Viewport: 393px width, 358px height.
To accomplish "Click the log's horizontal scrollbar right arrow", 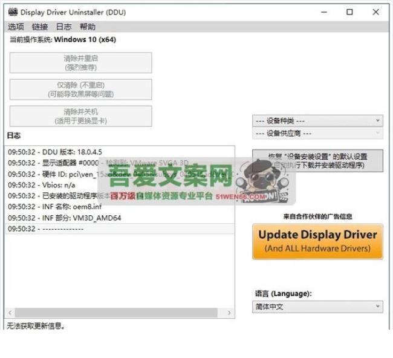I will pos(230,313).
